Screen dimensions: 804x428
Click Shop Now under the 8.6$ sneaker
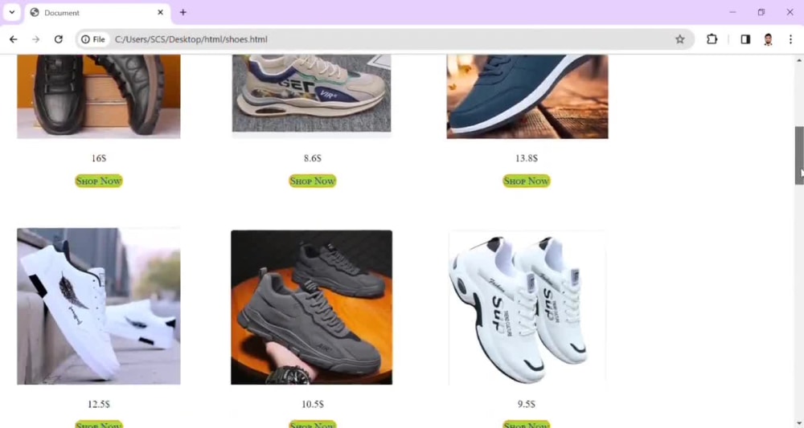312,181
